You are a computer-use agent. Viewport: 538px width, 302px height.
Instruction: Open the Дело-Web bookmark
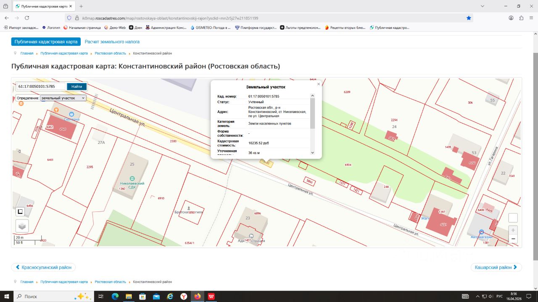115,28
